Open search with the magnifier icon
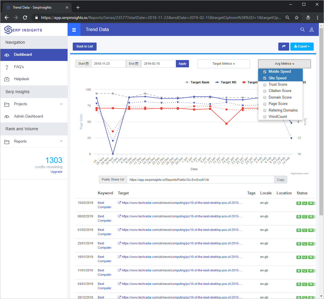Image resolution: width=324 pixels, height=299 pixels. coord(302,29)
